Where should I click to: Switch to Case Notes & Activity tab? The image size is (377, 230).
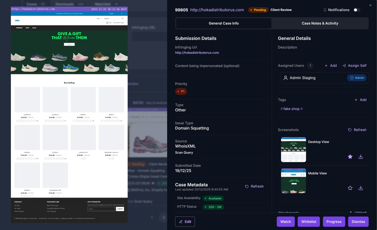(320, 23)
